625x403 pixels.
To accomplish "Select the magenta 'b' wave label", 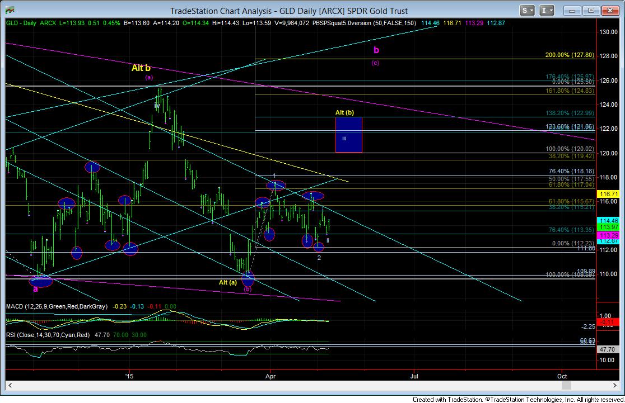I will [376, 50].
